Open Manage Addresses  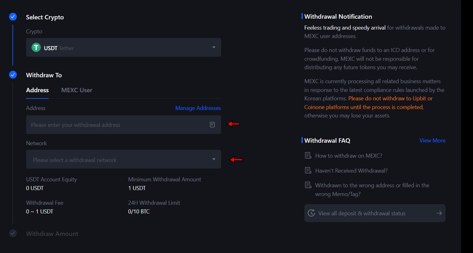pyautogui.click(x=198, y=108)
